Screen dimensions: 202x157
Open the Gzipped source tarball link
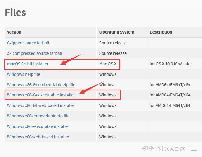[x=28, y=43]
